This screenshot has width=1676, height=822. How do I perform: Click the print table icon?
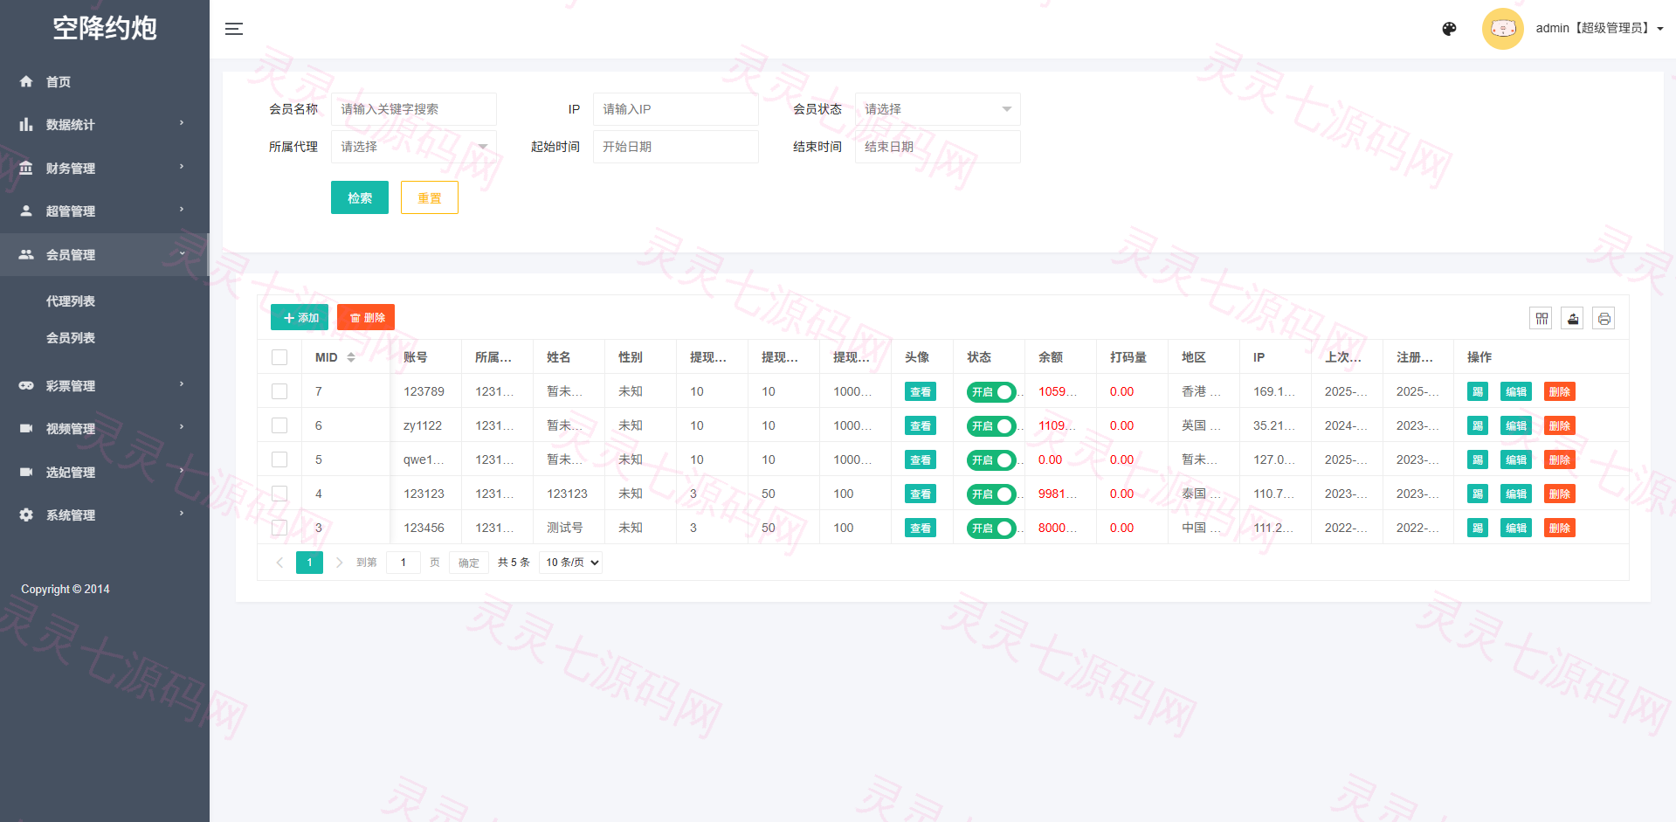[x=1604, y=319]
